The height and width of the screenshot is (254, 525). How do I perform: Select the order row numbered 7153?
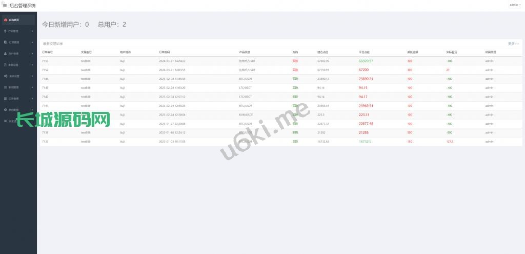click(281, 61)
